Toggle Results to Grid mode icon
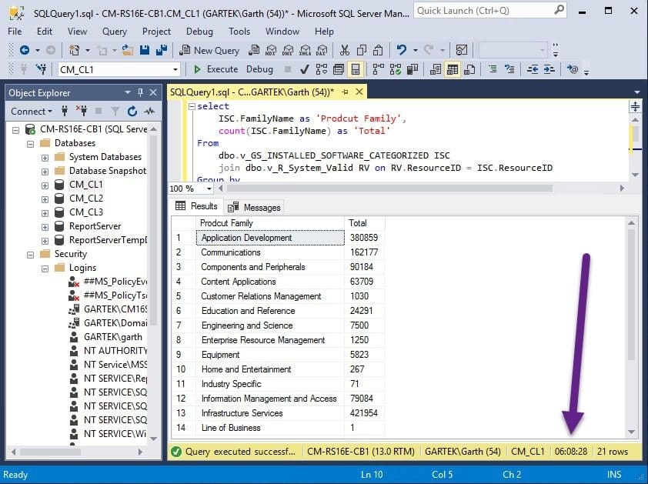648x484 pixels. point(452,69)
